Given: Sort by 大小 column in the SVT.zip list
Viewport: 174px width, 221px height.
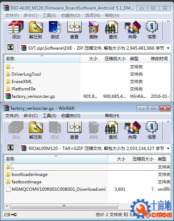Looking at the screenshot, I should [90, 58].
